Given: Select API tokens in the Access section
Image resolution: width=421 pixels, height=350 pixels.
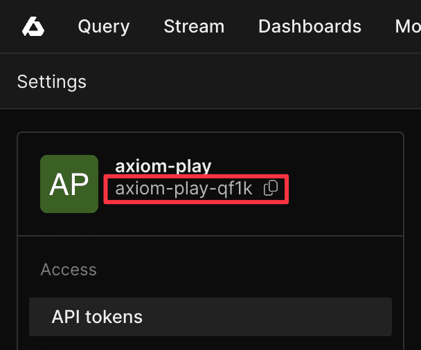Looking at the screenshot, I should tap(97, 317).
